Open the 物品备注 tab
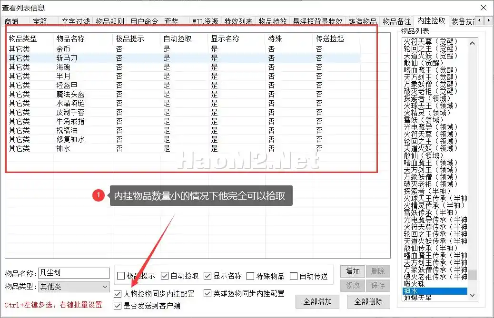This screenshot has width=494, height=318. [x=397, y=21]
